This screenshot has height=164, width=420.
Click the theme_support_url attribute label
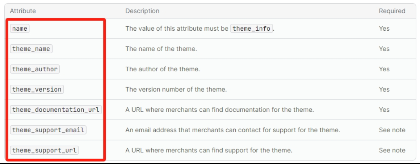point(45,150)
